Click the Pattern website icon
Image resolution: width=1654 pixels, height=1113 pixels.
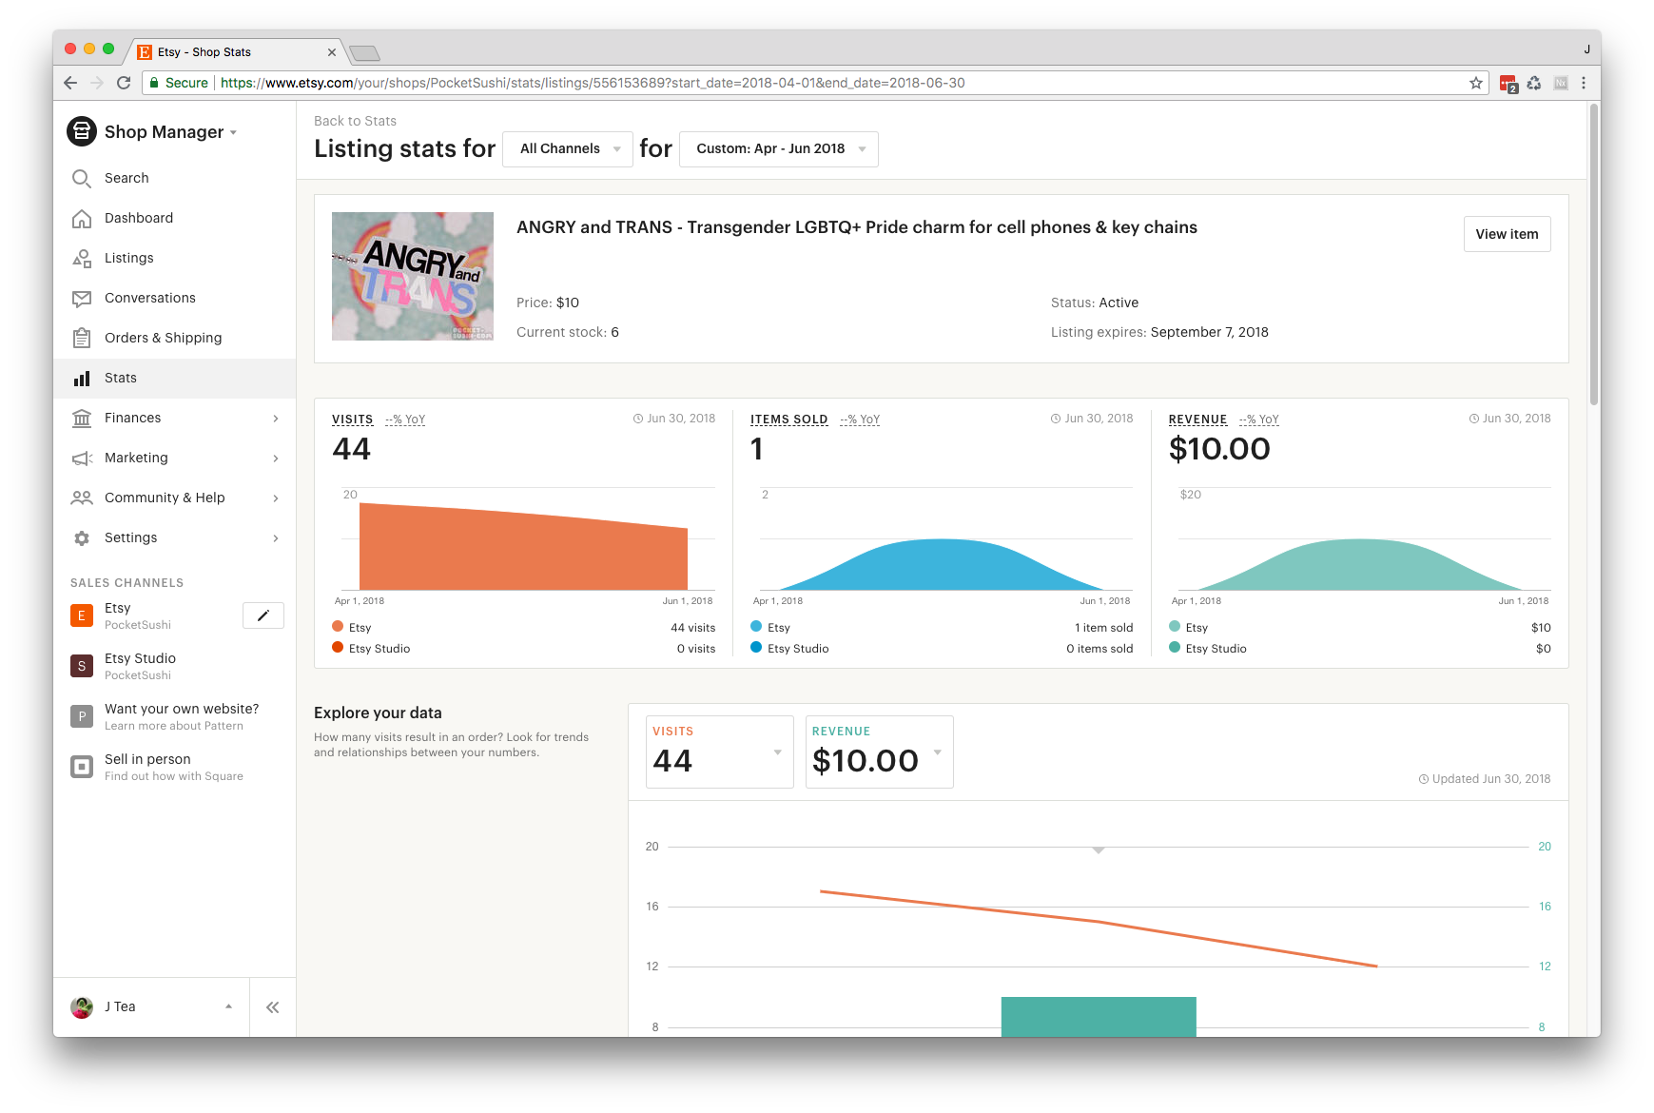click(x=82, y=716)
